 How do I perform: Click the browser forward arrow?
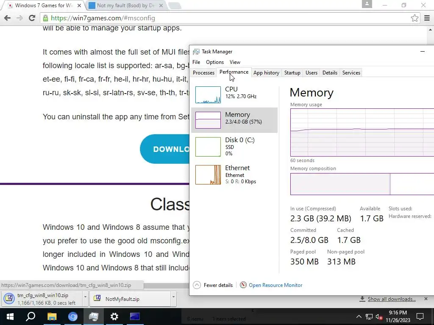coord(19,18)
